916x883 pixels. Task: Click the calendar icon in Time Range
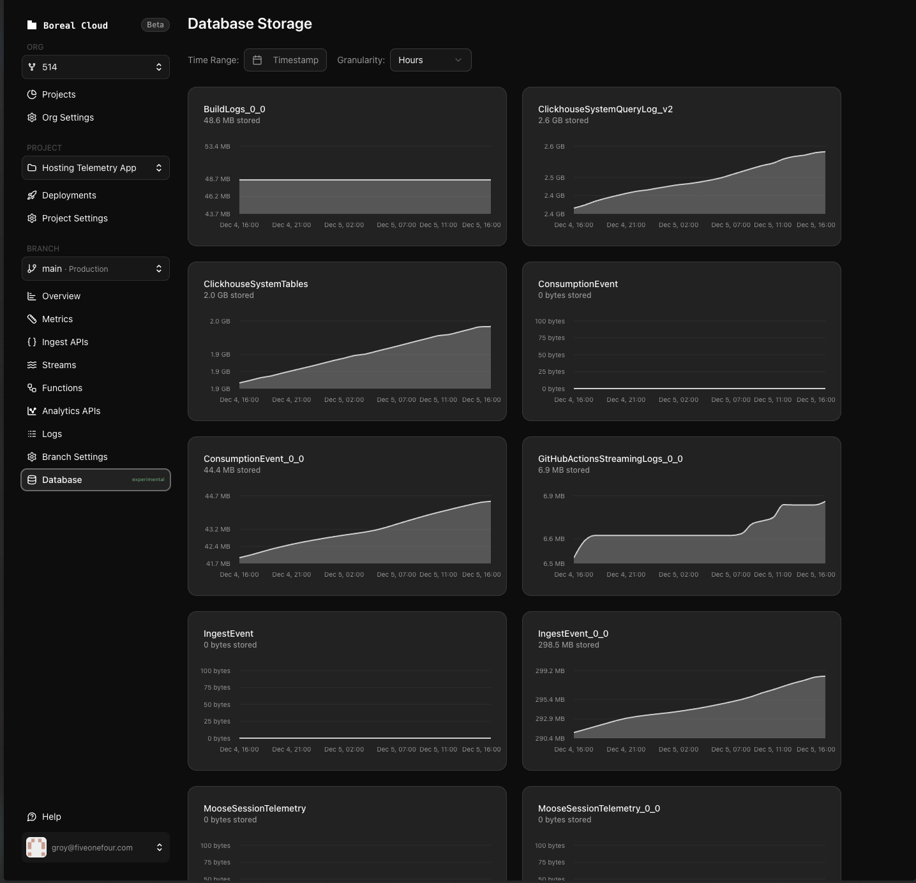tap(257, 60)
